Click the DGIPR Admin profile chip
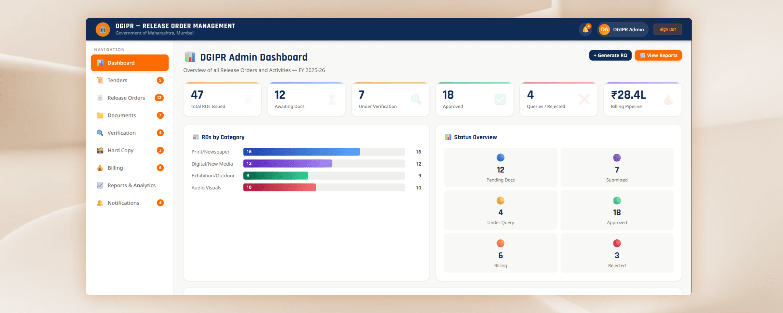 coord(623,29)
